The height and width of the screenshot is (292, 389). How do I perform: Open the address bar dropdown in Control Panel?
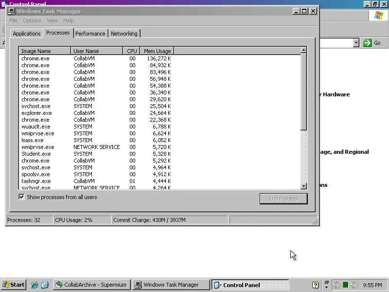pyautogui.click(x=356, y=43)
